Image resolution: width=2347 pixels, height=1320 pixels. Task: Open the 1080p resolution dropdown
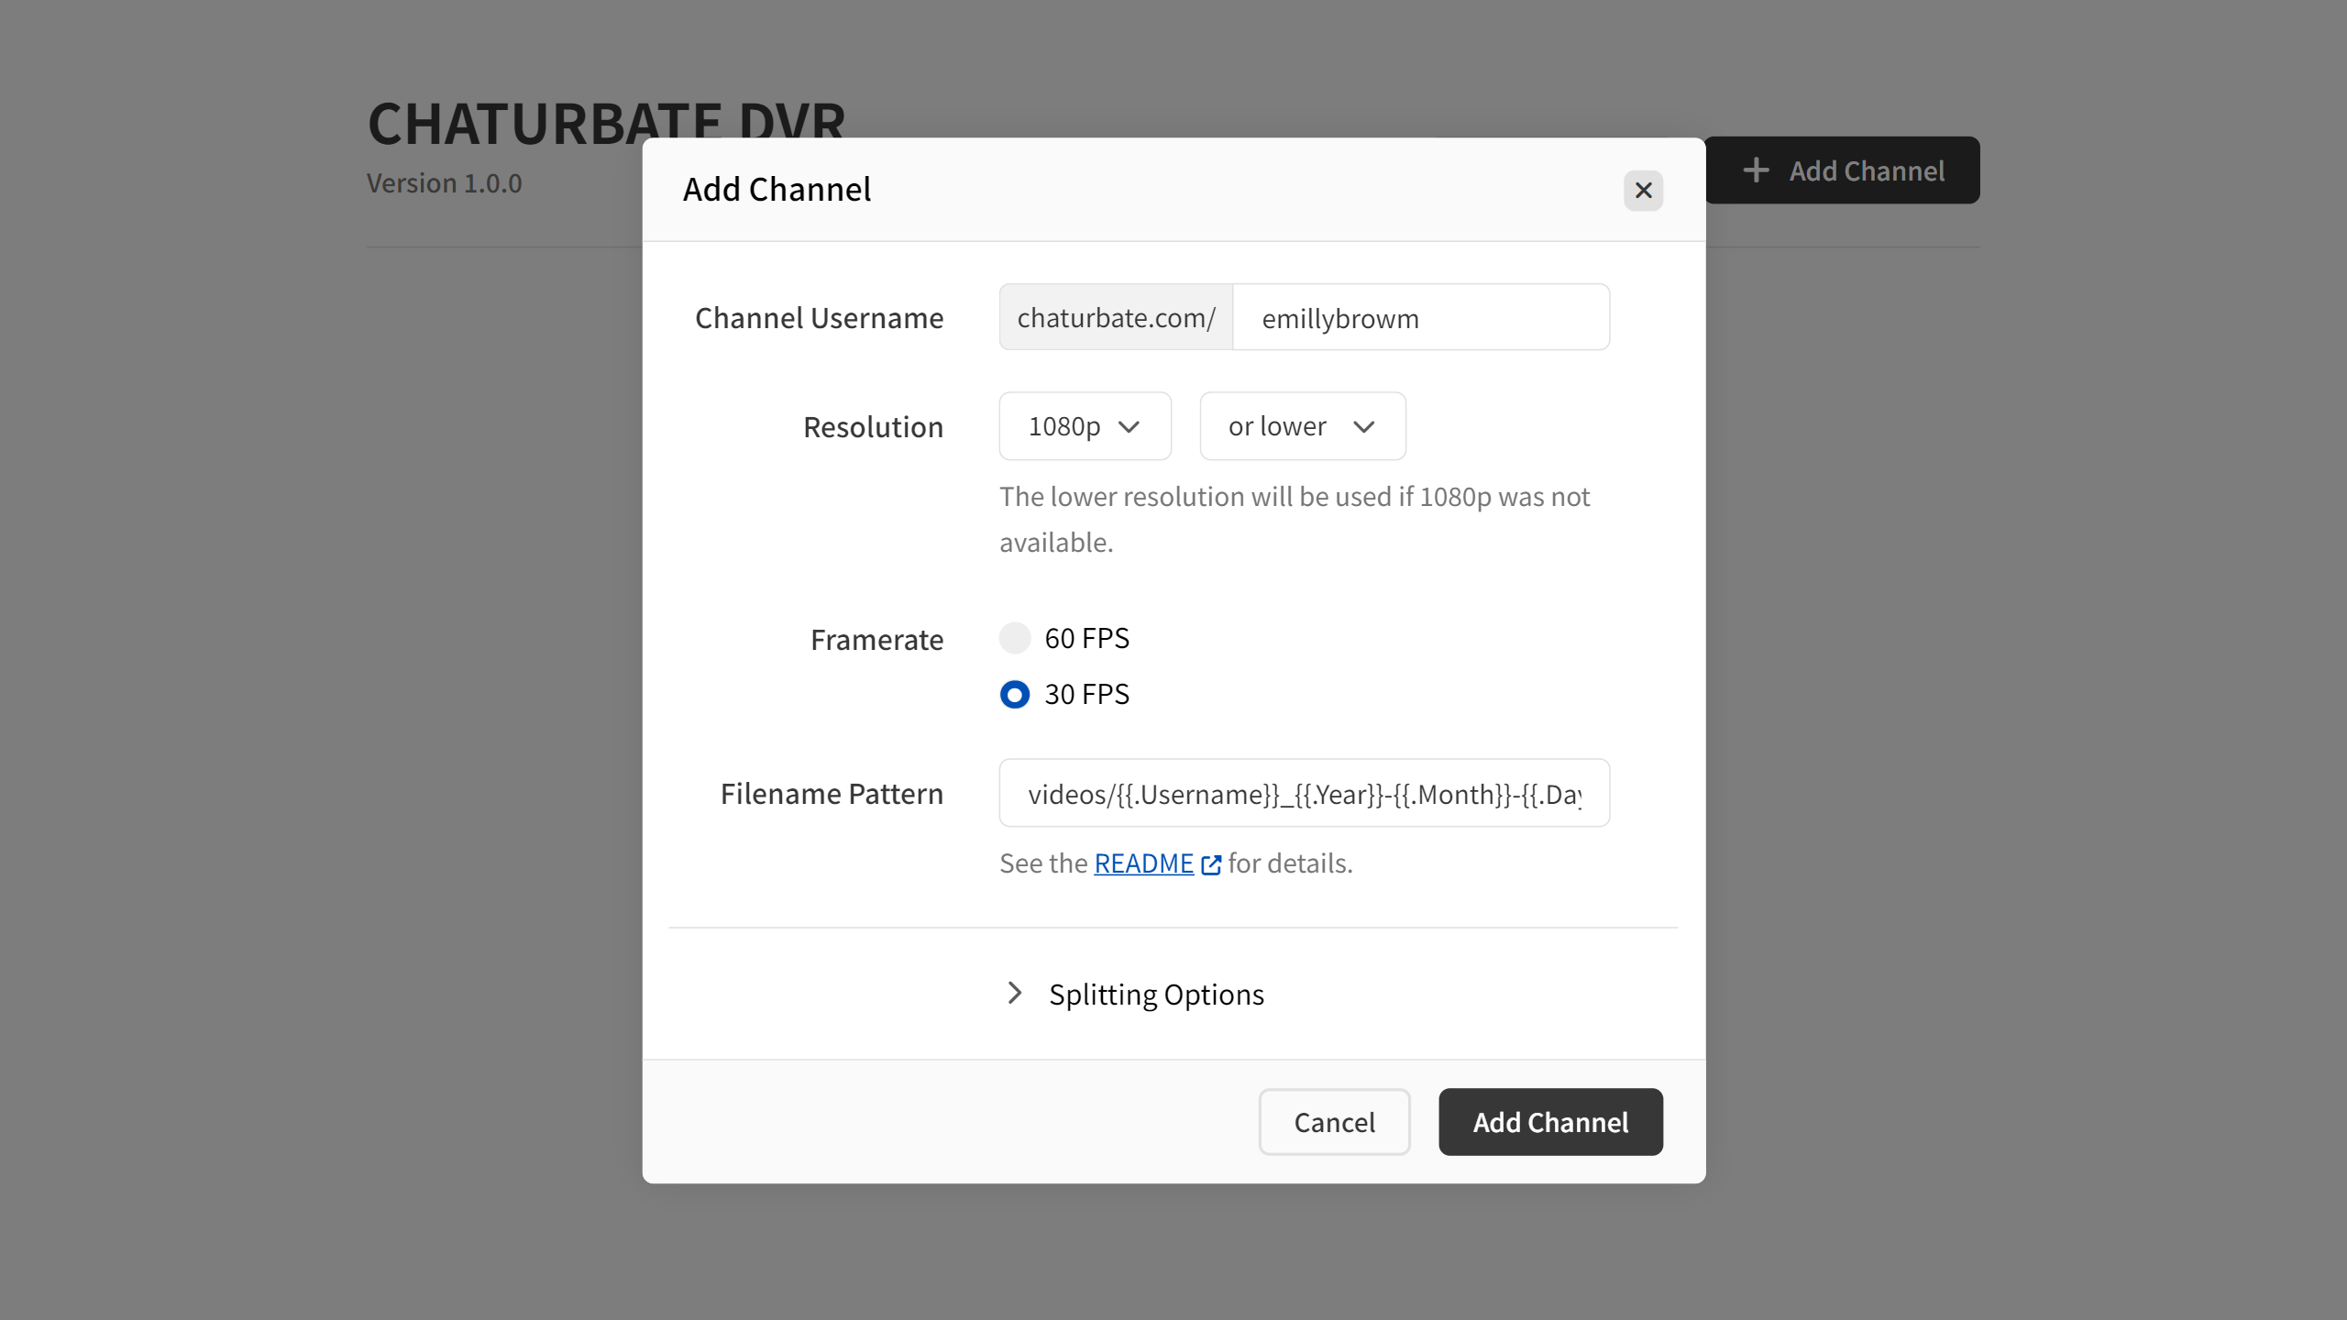[x=1085, y=426]
